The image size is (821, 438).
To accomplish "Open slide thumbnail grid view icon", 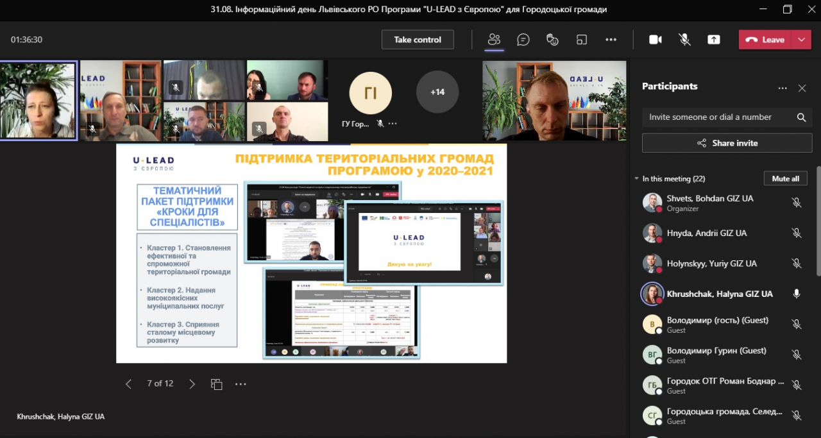I will pyautogui.click(x=217, y=383).
